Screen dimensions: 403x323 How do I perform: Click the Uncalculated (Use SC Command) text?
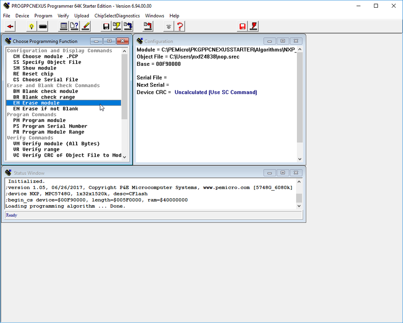pos(216,92)
